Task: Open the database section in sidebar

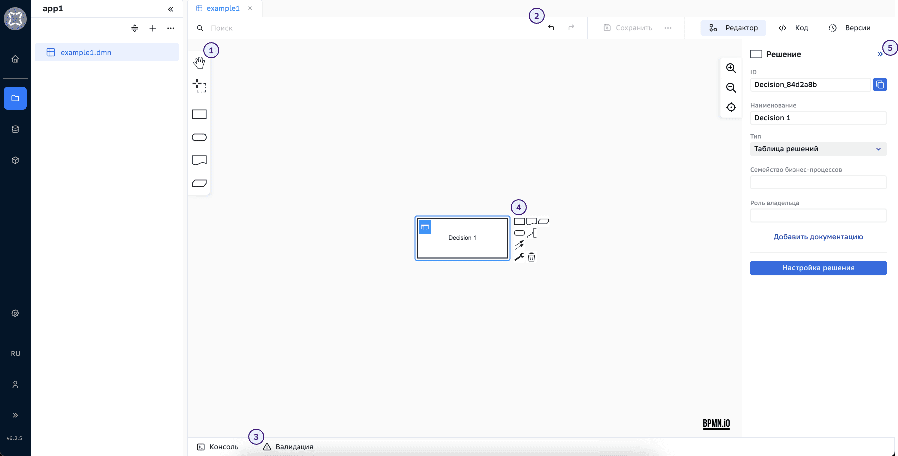Action: pyautogui.click(x=15, y=129)
